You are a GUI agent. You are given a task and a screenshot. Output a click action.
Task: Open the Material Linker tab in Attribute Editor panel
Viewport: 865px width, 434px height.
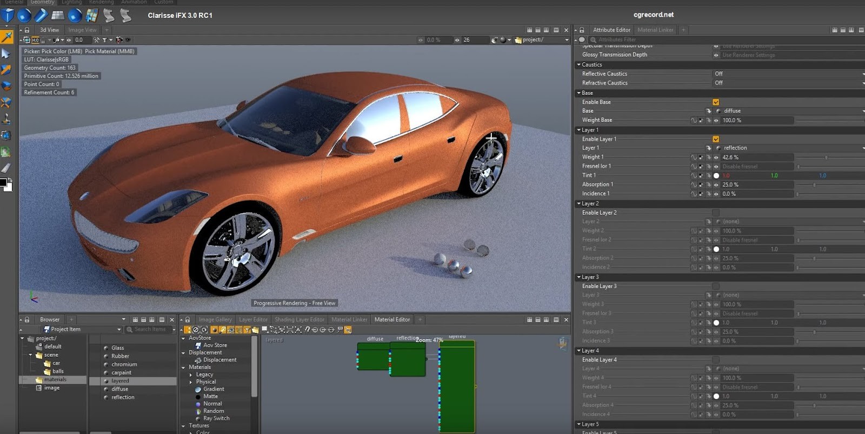(655, 30)
